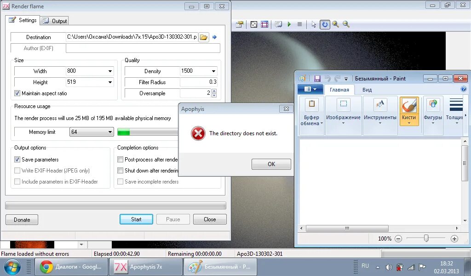Screen dimensions: 471x276
Task: Click the Start render button
Action: [x=136, y=219]
